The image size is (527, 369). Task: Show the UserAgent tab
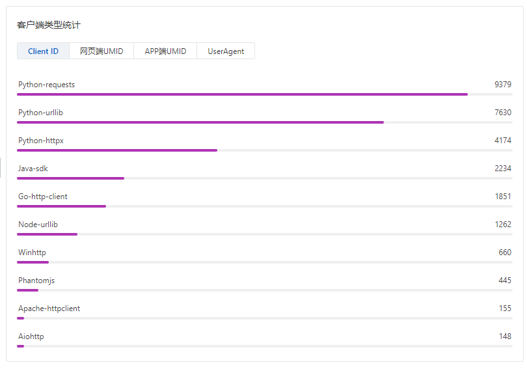[x=226, y=51]
